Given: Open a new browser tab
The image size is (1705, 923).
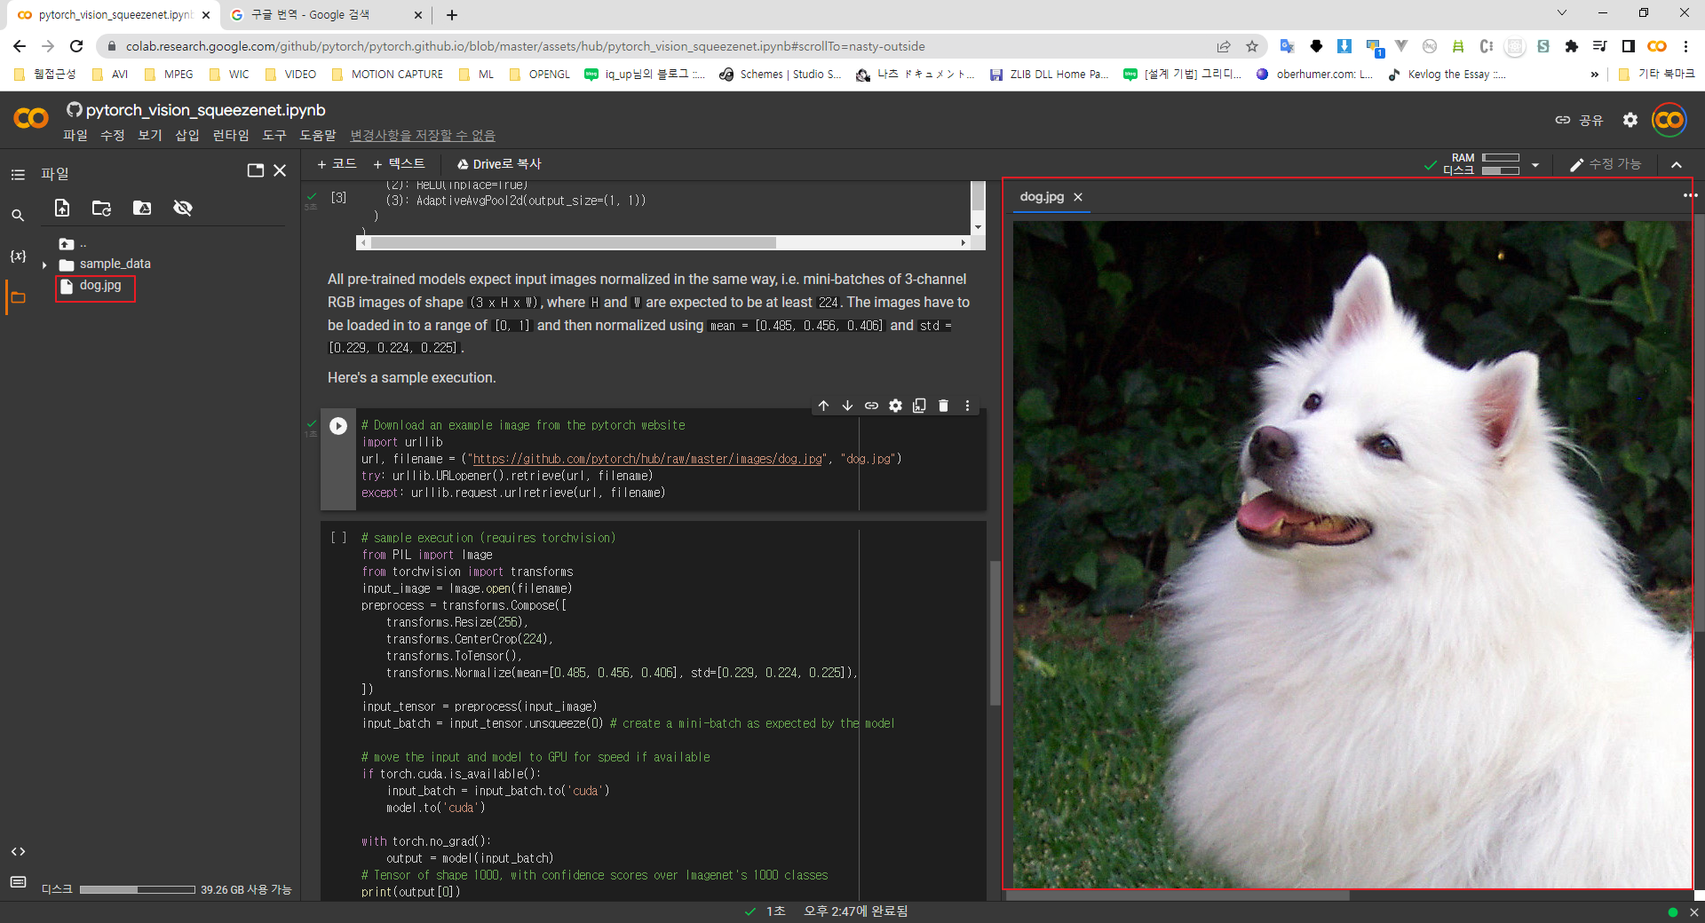Looking at the screenshot, I should tap(452, 15).
